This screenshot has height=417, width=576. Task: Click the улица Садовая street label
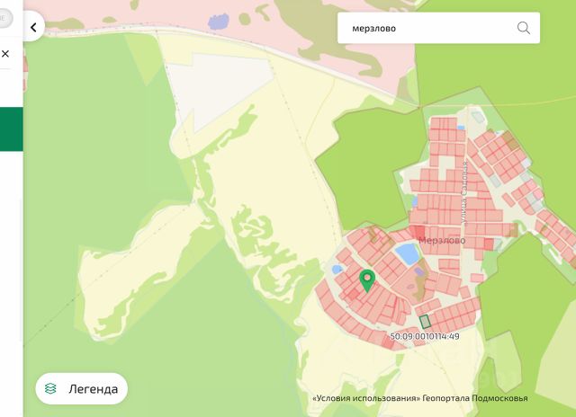(464, 193)
